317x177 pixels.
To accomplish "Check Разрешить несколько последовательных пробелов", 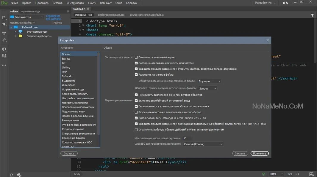I will (136, 112).
